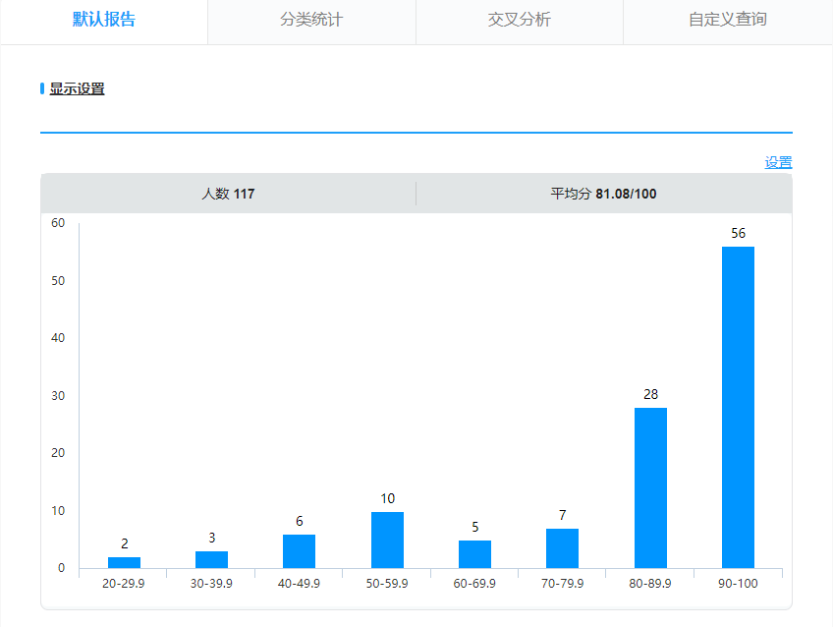833x627 pixels.
Task: Open the 设置 link above the chart
Action: coord(778,162)
